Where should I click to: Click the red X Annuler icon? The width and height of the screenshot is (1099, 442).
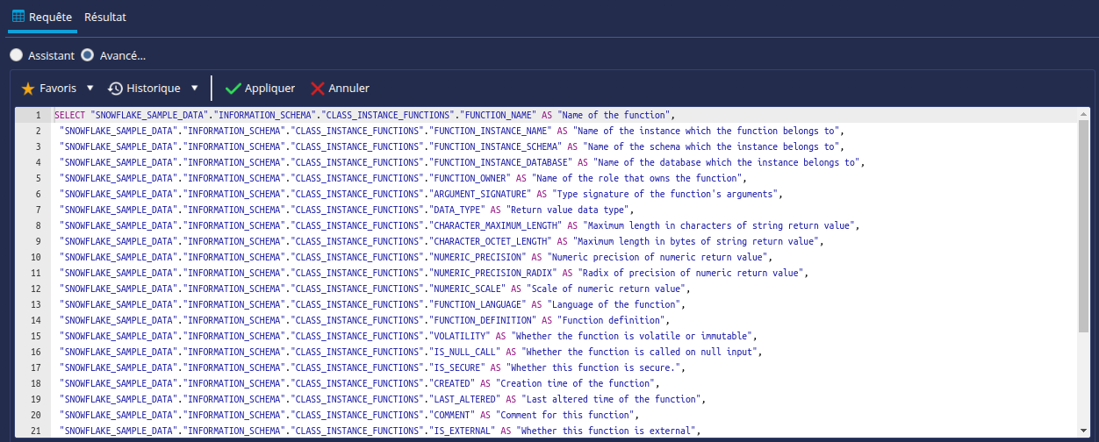coord(318,89)
